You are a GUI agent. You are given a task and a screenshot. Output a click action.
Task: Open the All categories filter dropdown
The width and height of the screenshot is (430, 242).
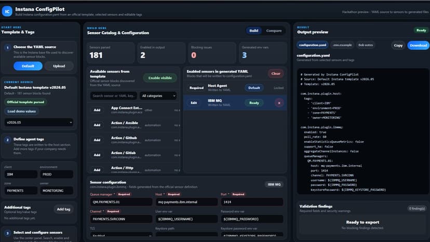tap(158, 96)
